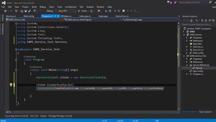This screenshot has height=122, width=216.
Task: Click the Collapse All icon in Solution Explorer
Action: [210, 20]
